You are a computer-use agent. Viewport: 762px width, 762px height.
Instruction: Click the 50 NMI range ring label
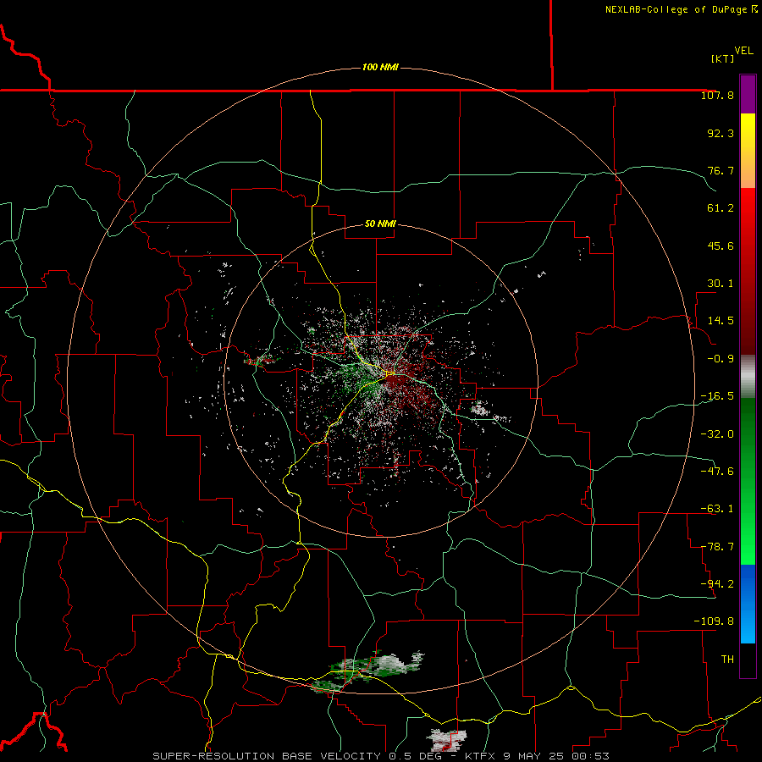380,224
